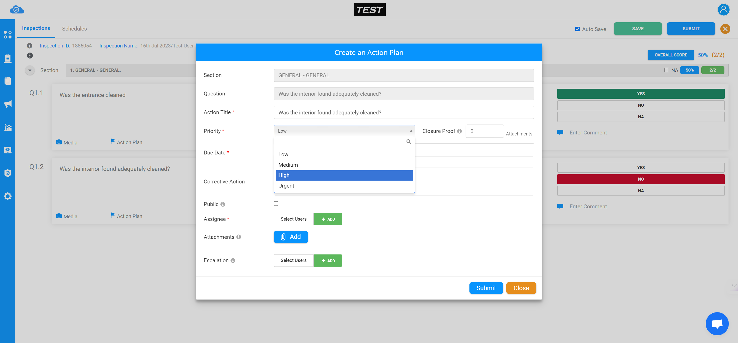Switch to the Inspections tab
This screenshot has height=343, width=738.
36,28
